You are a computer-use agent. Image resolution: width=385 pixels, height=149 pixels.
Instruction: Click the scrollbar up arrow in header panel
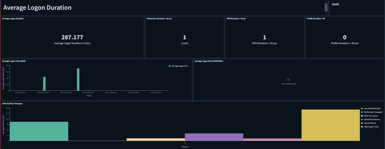click(326, 2)
